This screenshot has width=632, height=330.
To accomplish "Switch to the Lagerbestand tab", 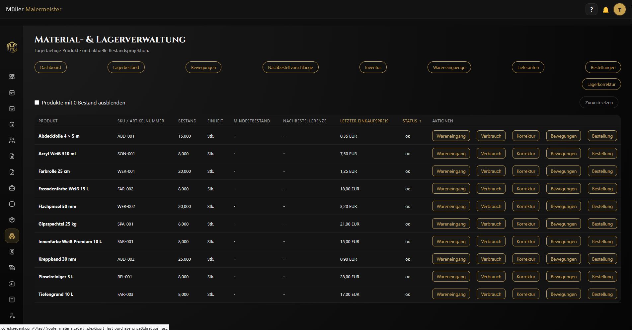I will coord(126,67).
